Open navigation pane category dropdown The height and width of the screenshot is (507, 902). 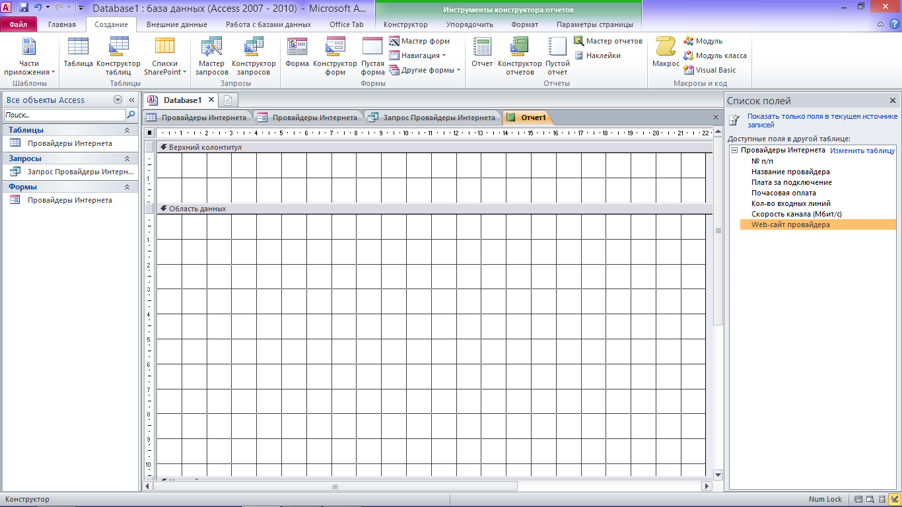click(118, 100)
